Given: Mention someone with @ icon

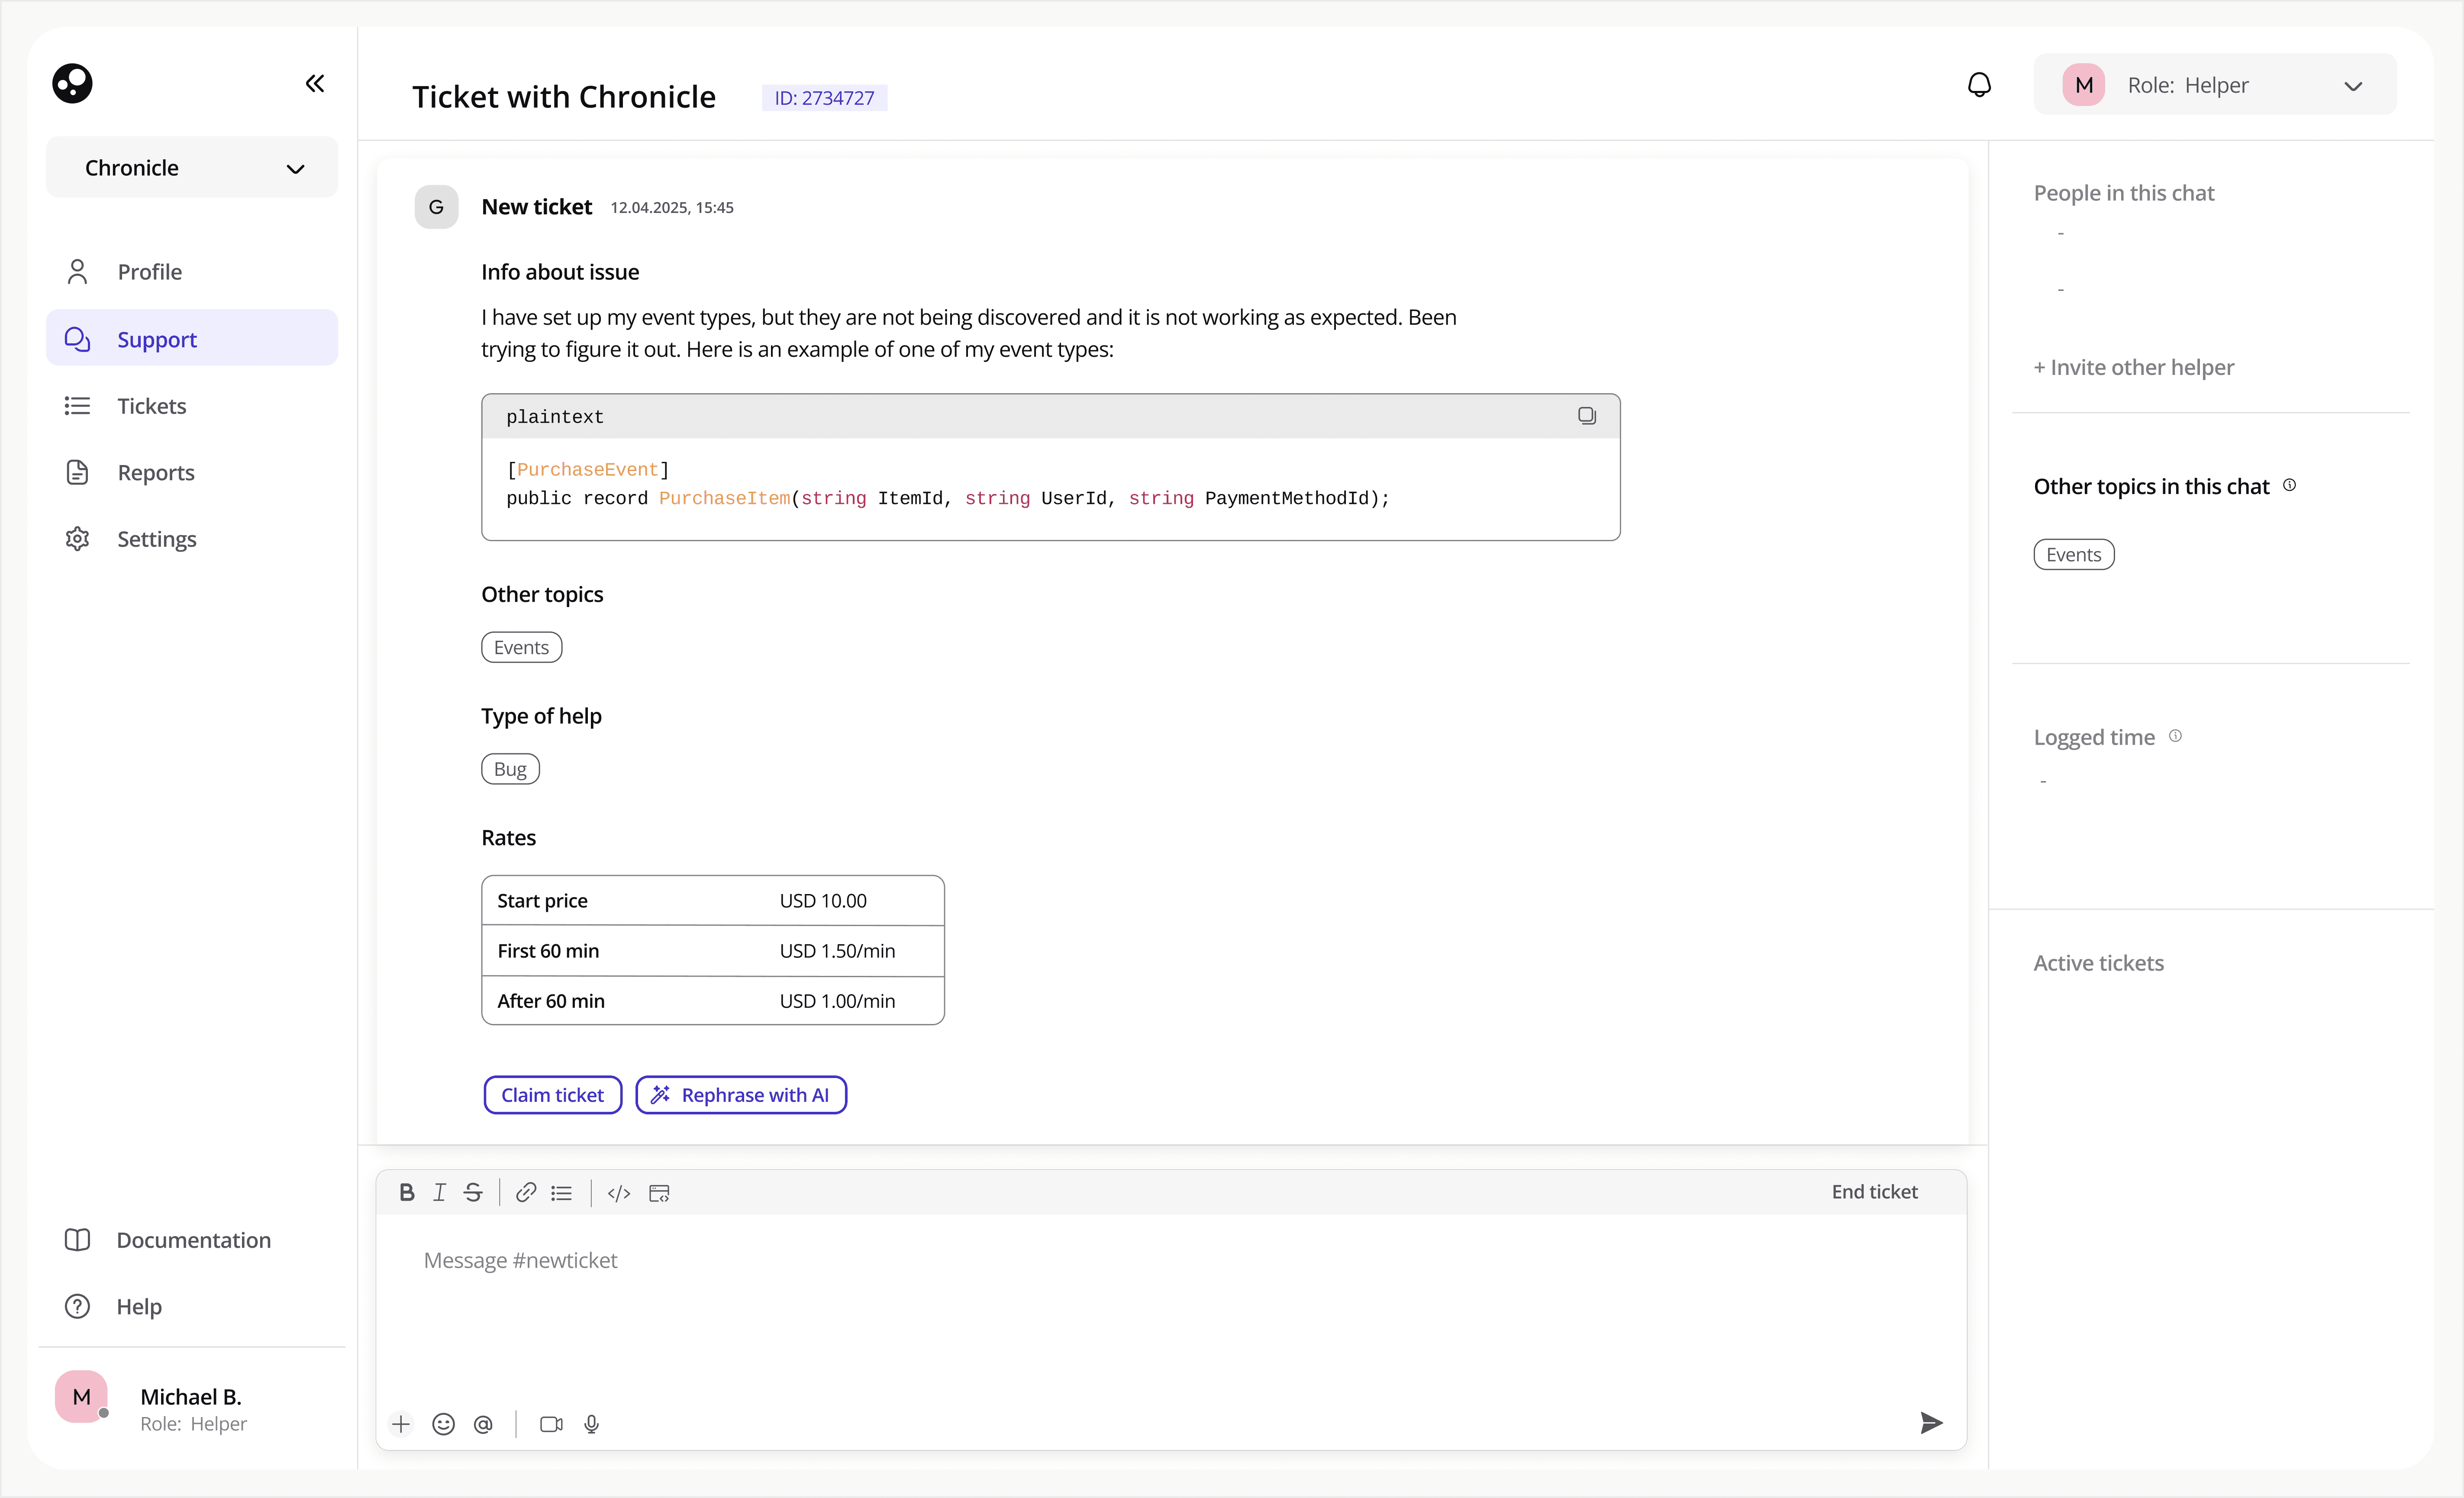Looking at the screenshot, I should [x=483, y=1424].
